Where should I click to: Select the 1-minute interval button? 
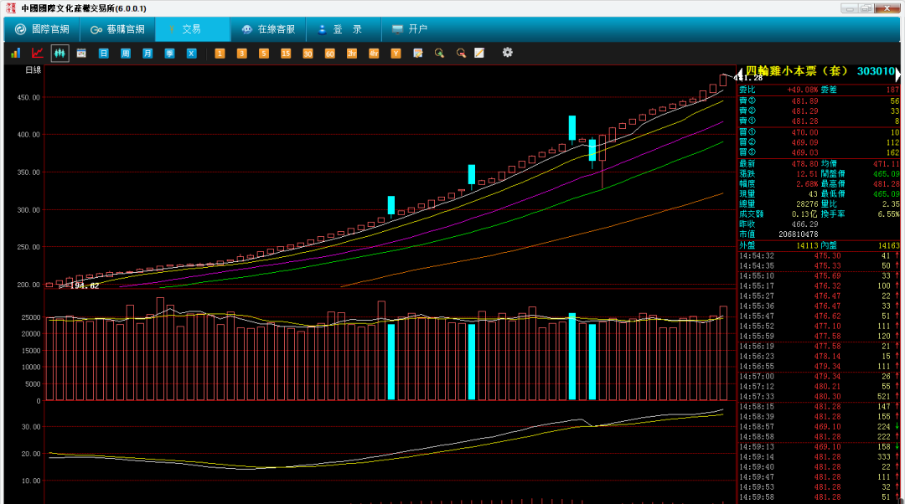click(x=220, y=53)
